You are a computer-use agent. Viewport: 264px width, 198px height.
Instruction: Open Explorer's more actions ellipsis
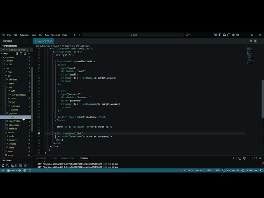coord(29,41)
